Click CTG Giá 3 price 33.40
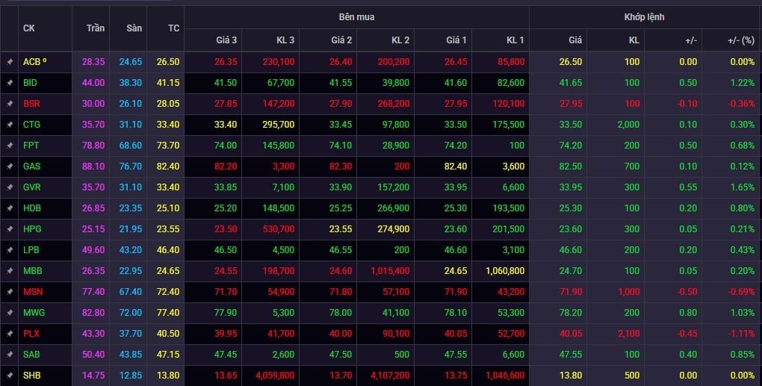The width and height of the screenshot is (762, 386). pyautogui.click(x=226, y=124)
